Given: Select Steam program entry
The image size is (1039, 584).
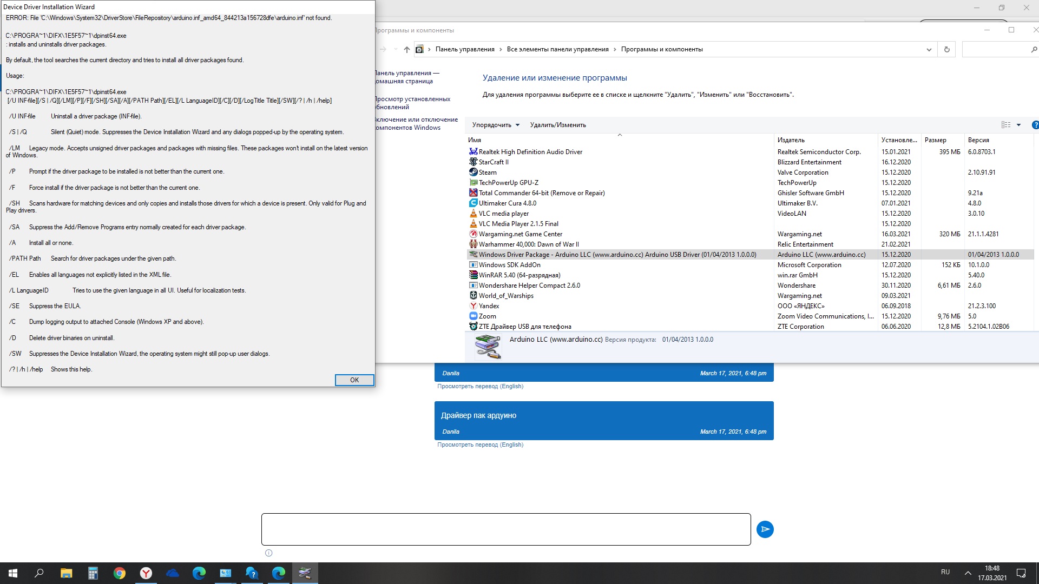Looking at the screenshot, I should pyautogui.click(x=750, y=172).
